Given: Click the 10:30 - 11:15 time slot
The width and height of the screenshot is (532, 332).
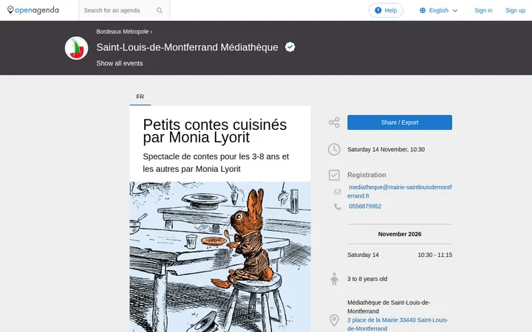Looking at the screenshot, I should [x=435, y=255].
